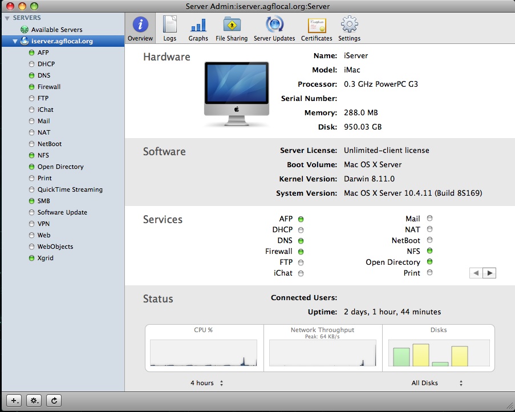Select SMB service in sidebar
This screenshot has height=412, width=515.
tap(63, 201)
